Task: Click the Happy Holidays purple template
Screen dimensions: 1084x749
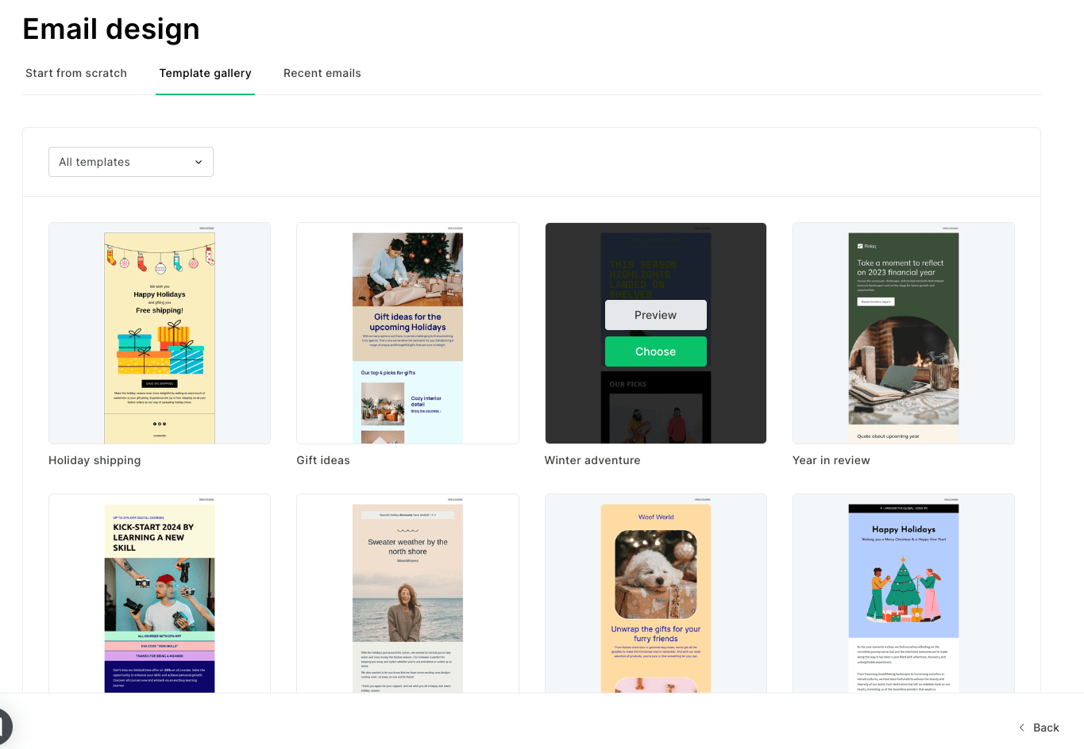Action: pos(903,595)
